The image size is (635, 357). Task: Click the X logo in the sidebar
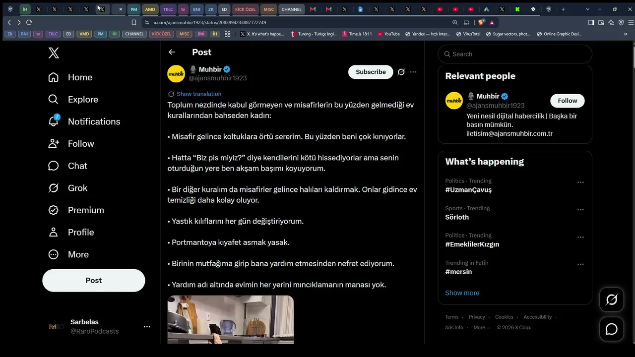pos(54,53)
